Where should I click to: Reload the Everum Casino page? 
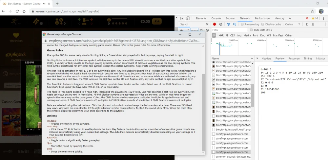(17, 11)
